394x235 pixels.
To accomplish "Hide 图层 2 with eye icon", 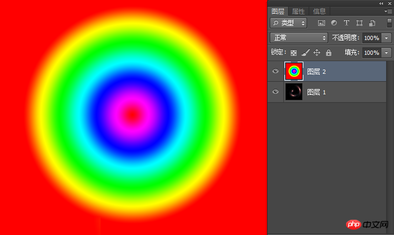I will 275,71.
